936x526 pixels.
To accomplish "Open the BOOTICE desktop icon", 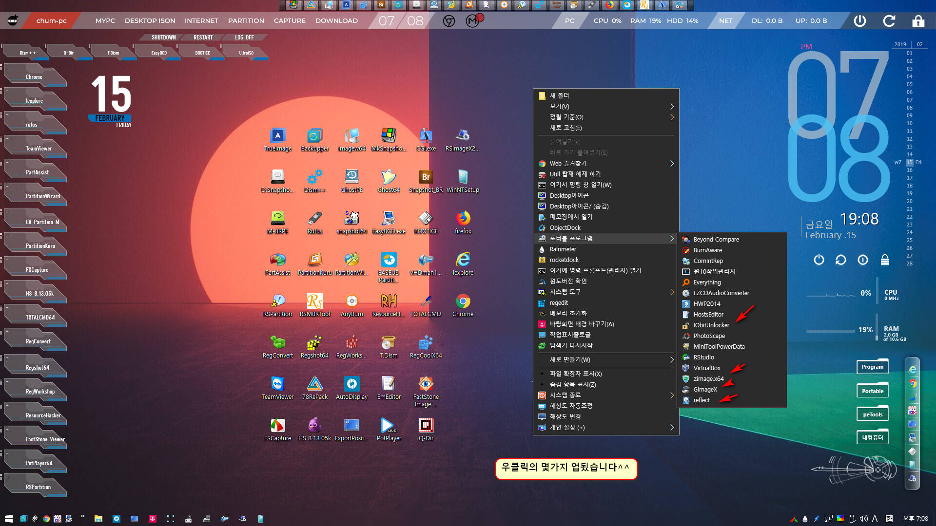I will tap(426, 223).
